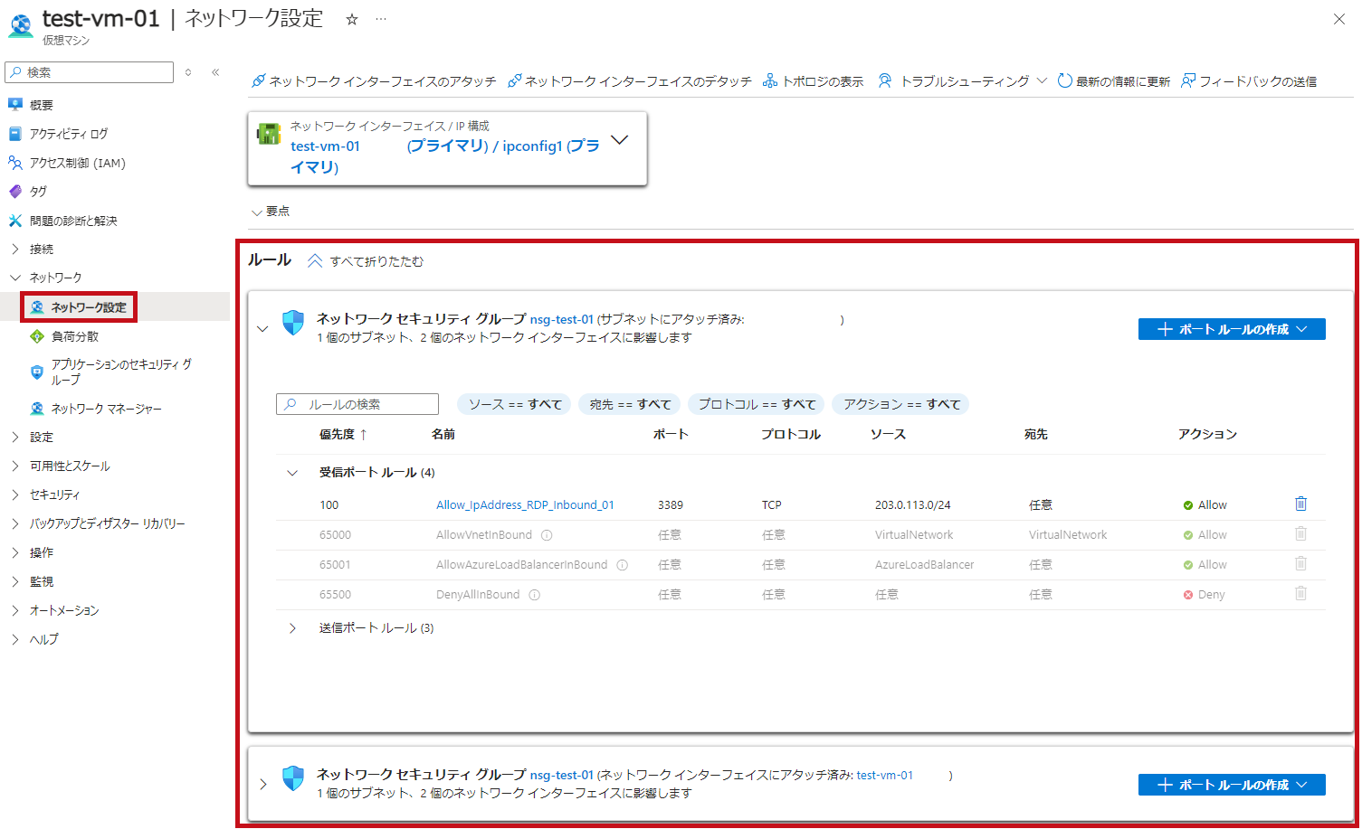Click the favorite star icon next to title
This screenshot has width=1362, height=829.
(x=352, y=19)
